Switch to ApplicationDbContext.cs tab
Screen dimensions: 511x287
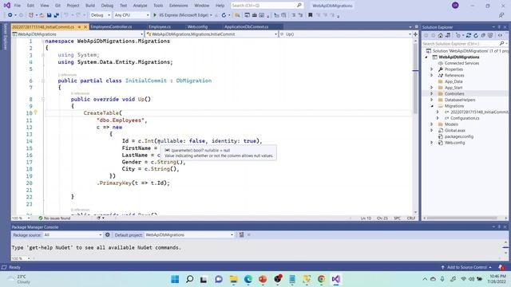coord(247,26)
